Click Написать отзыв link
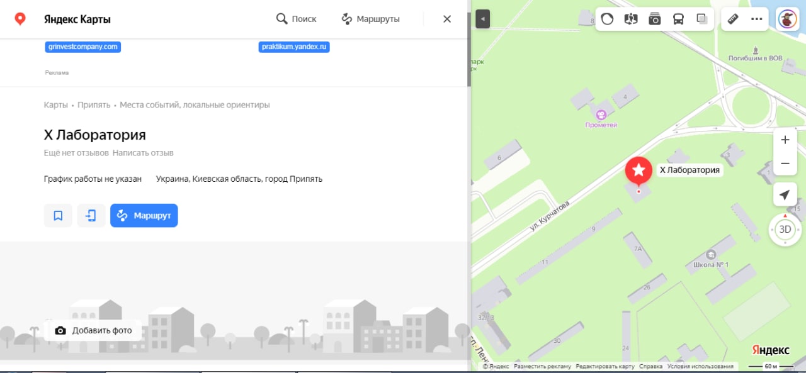806x373 pixels. tap(143, 153)
